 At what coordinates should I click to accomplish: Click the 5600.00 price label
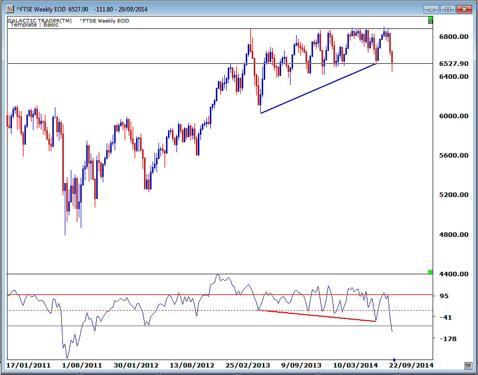point(454,155)
